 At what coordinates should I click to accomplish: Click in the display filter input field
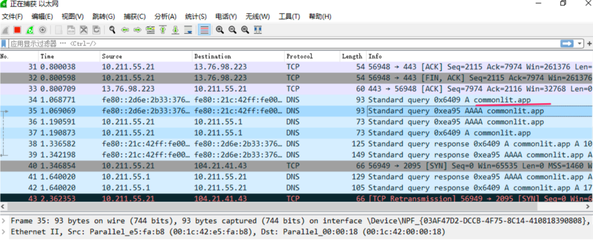pos(275,43)
